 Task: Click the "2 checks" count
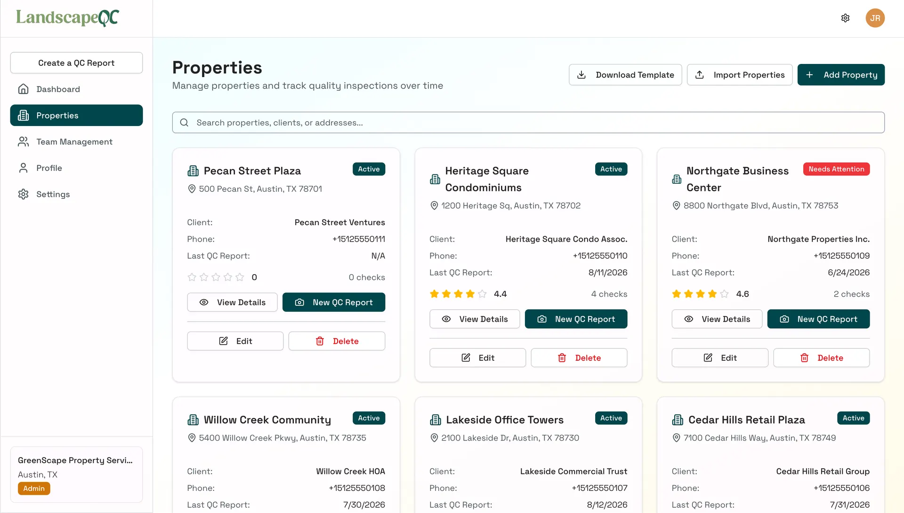[852, 294]
